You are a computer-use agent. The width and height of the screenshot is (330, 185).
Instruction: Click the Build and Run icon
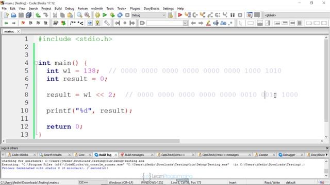click(x=112, y=15)
